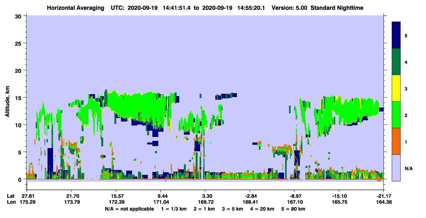Click the dark blue colorbar segment labeled 5
Viewport: 426px width, 218px height.
click(x=396, y=35)
